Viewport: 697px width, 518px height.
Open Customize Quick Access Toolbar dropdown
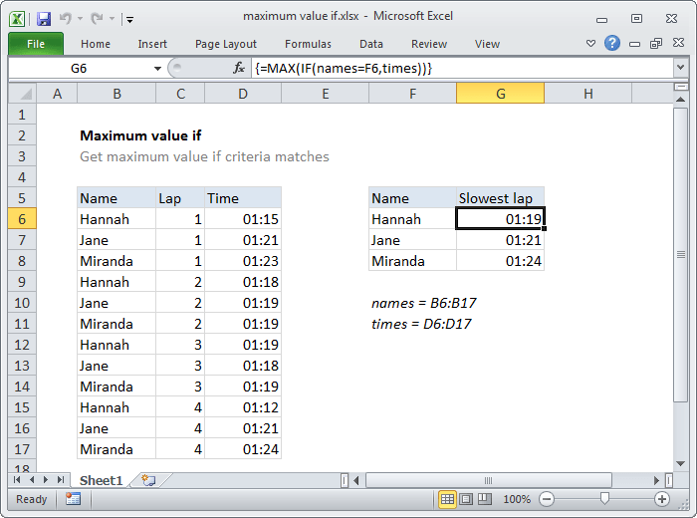[129, 19]
